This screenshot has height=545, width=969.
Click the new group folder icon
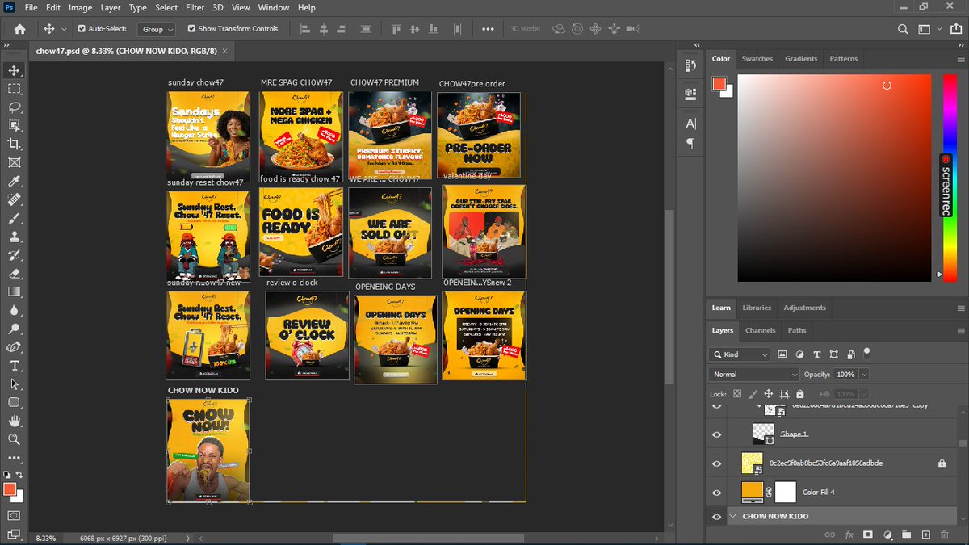pyautogui.click(x=907, y=535)
